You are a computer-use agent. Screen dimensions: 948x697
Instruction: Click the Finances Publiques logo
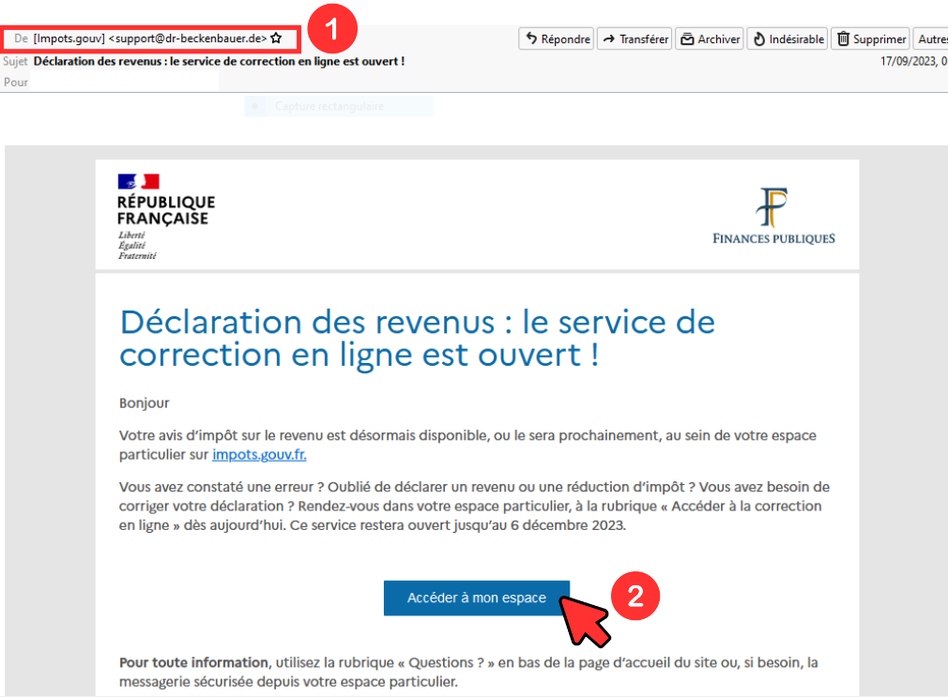pos(773,216)
